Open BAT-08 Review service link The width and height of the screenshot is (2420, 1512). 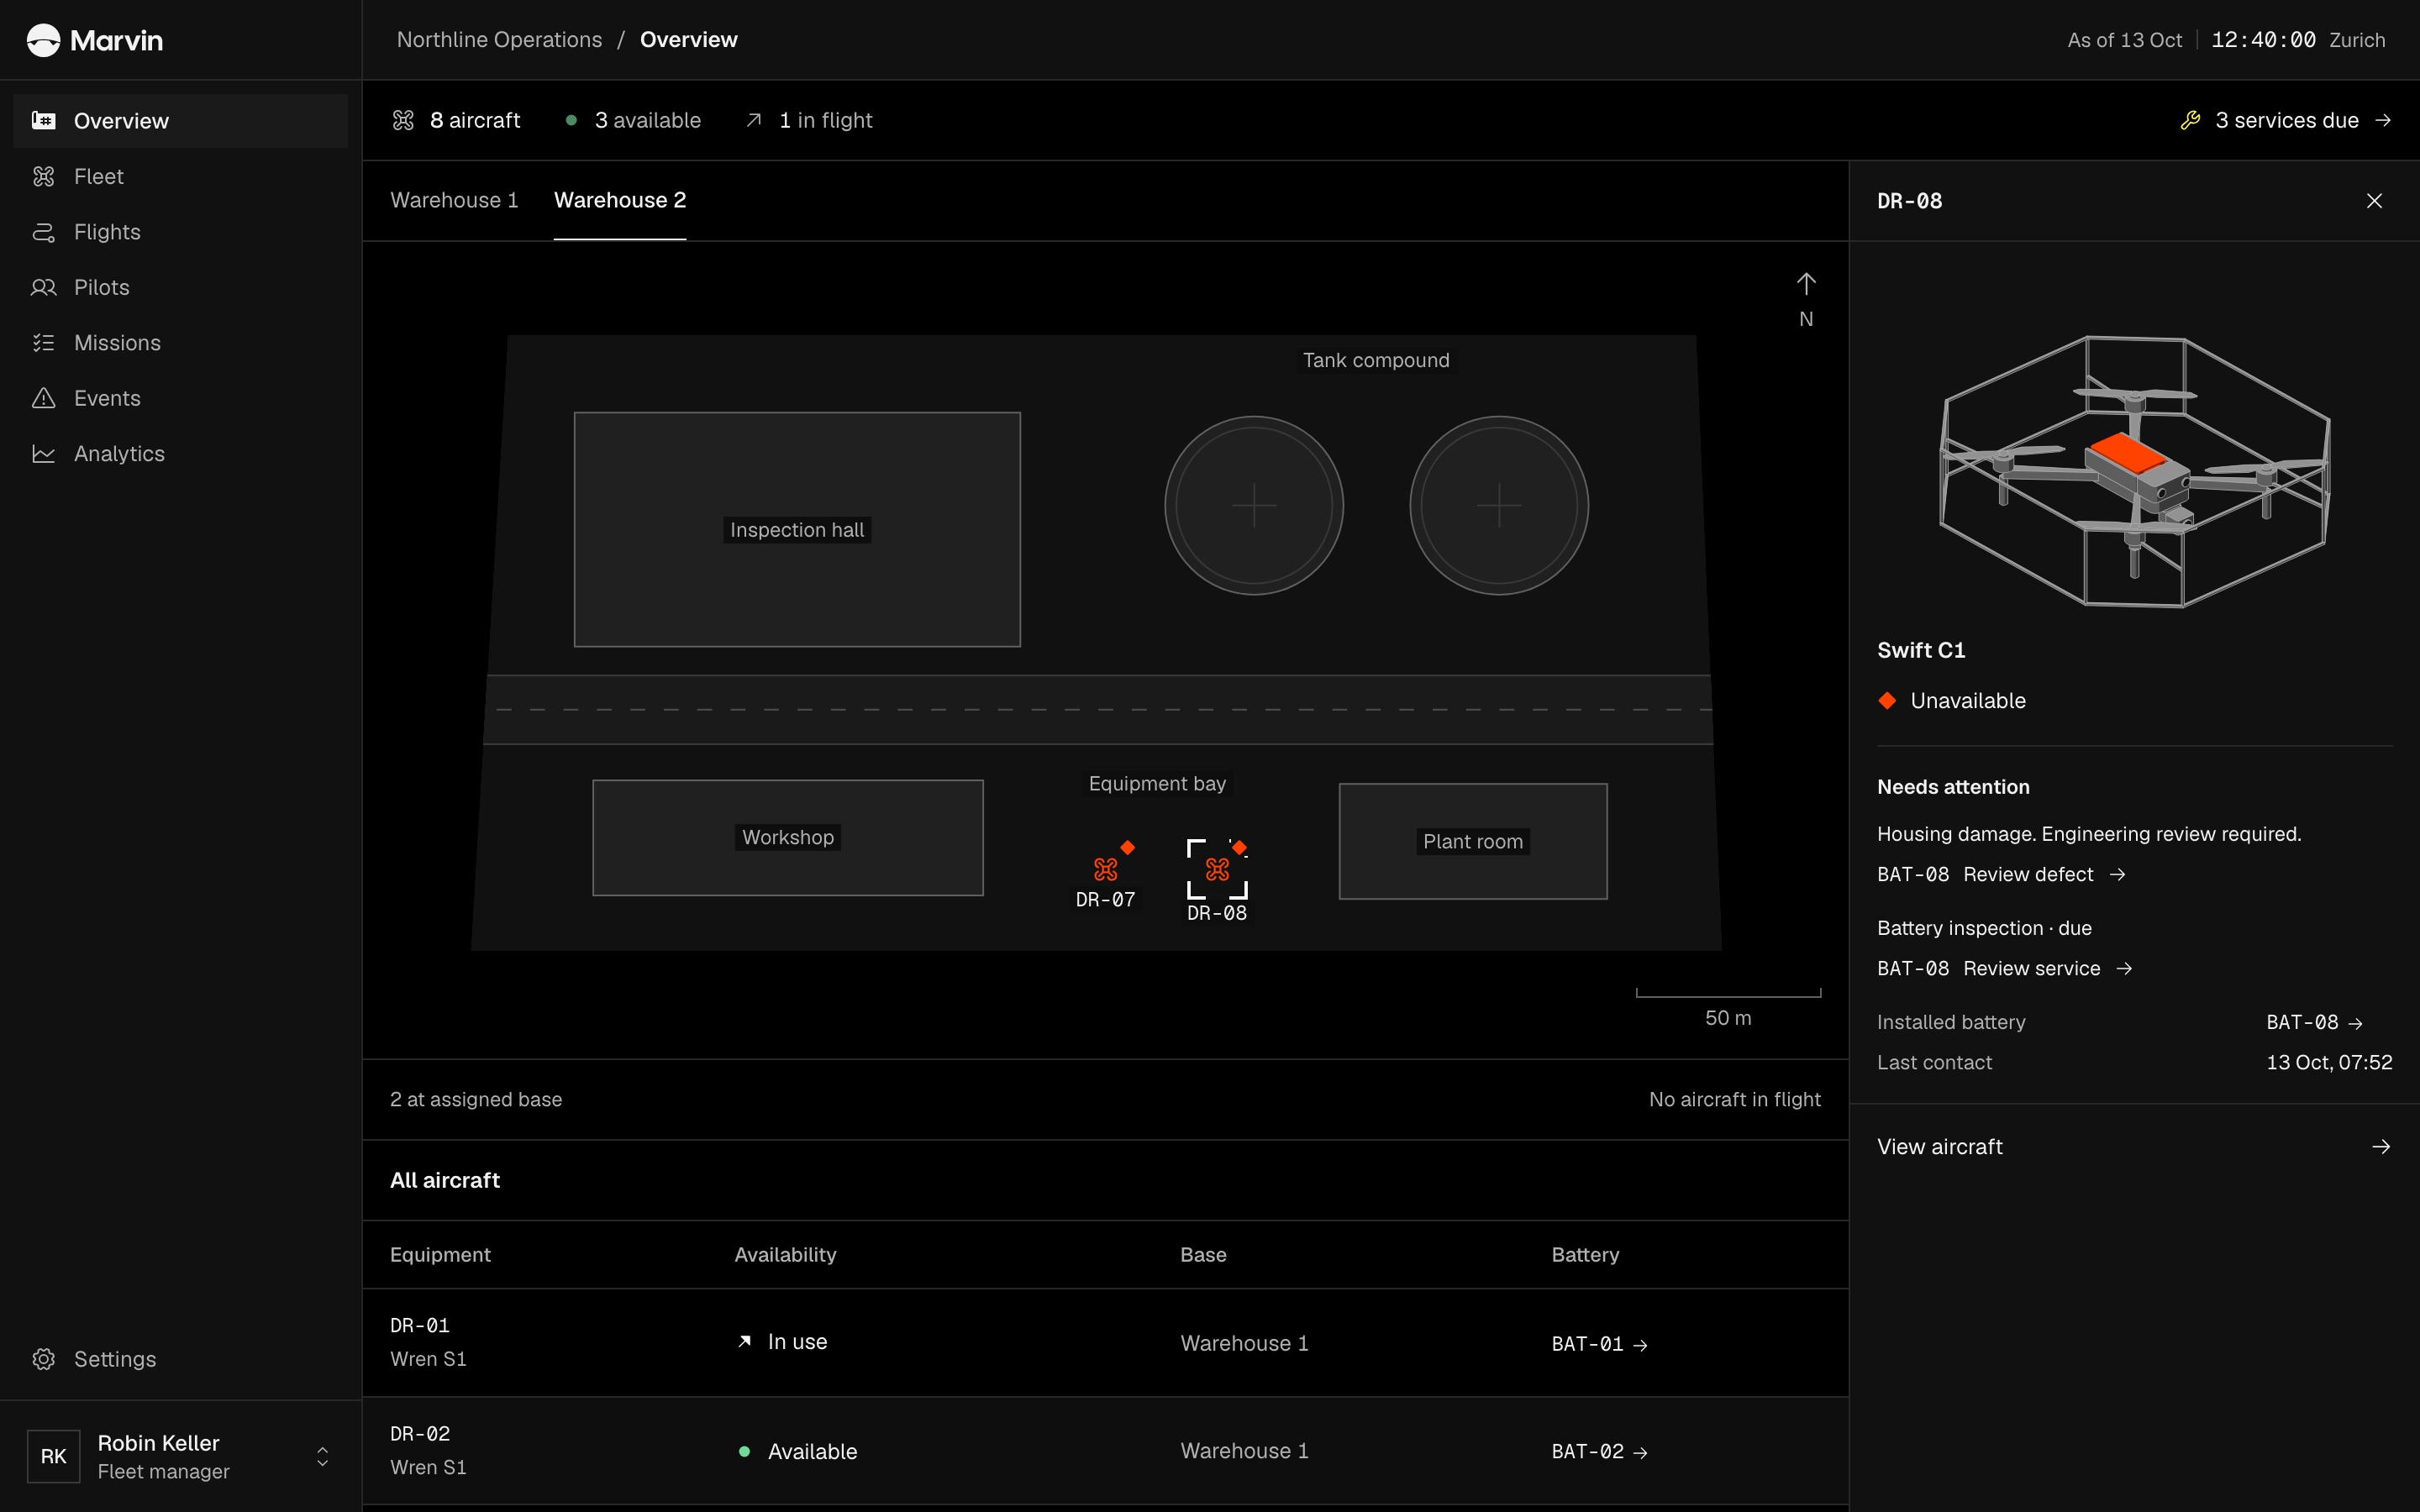pos(2005,969)
